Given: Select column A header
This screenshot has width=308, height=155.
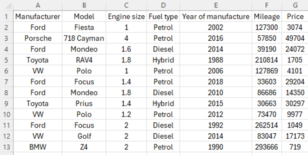Looking at the screenshot, I should 38,5.
